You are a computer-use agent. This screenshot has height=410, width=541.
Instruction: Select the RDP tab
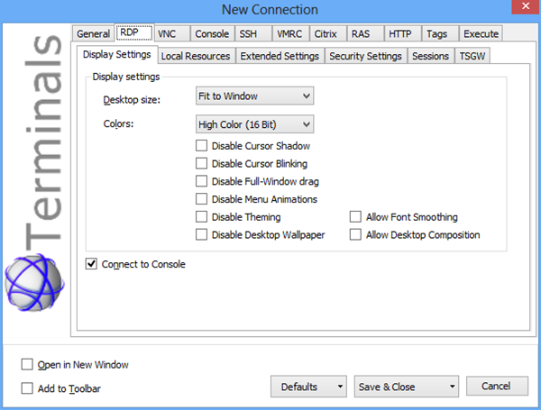134,32
